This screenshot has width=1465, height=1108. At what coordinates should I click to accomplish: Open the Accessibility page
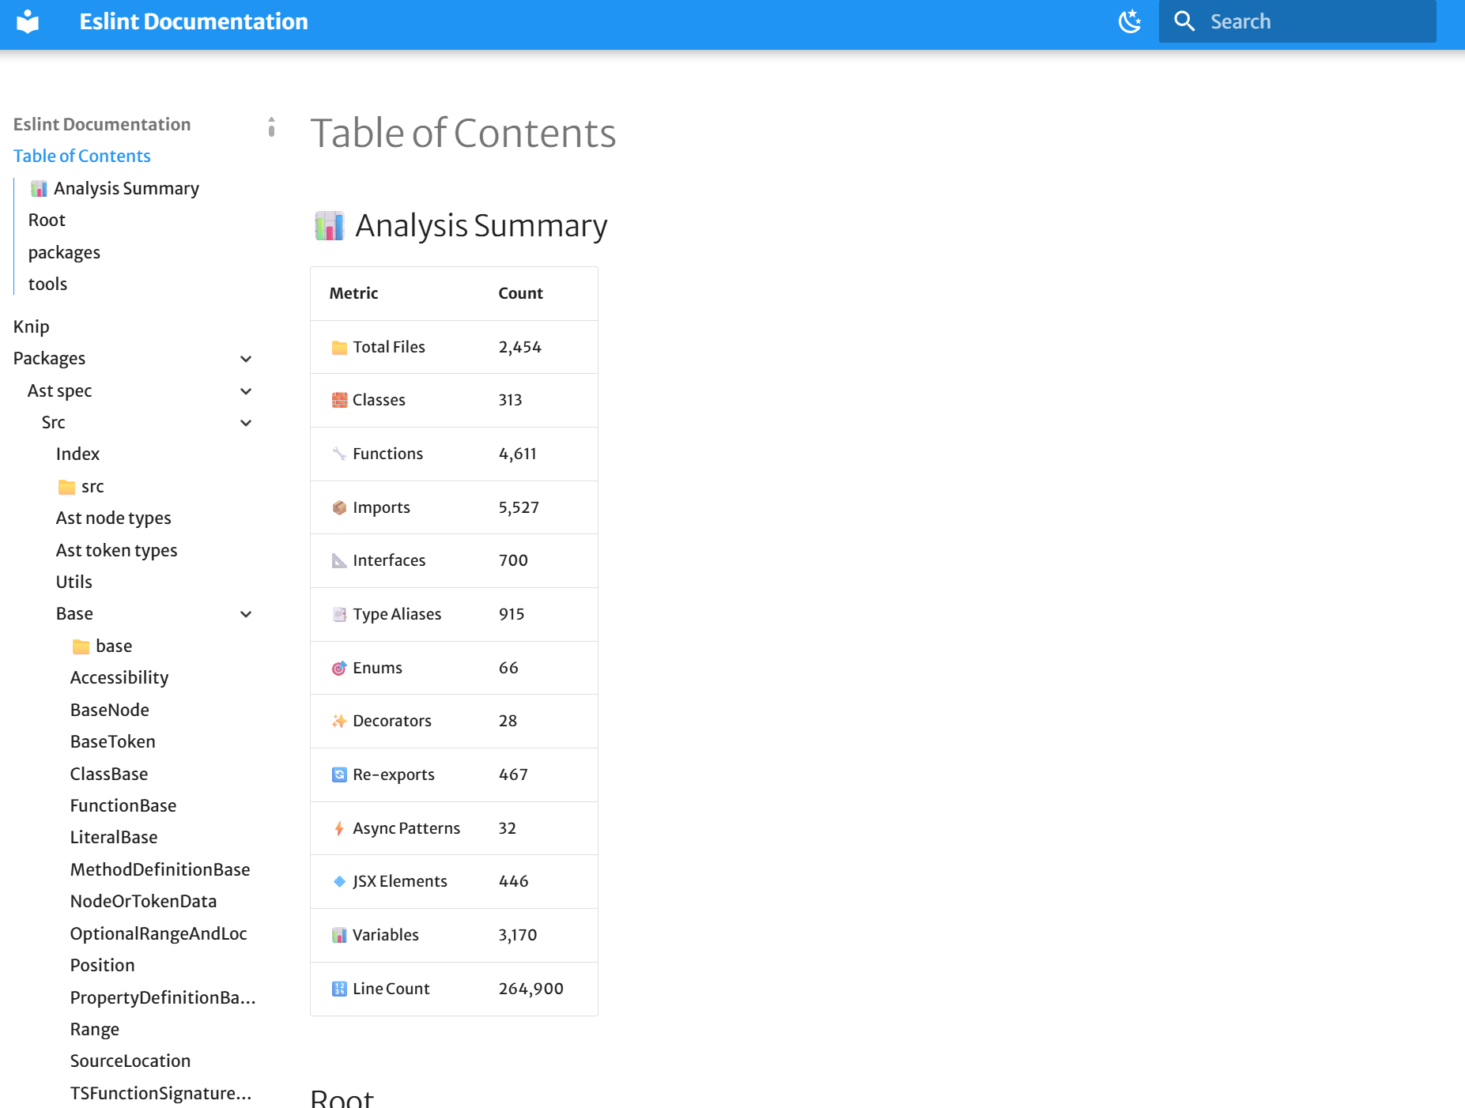coord(119,678)
